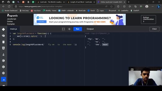
Task: Switch to Length of Last Word tab
Action: (x=81, y=2)
